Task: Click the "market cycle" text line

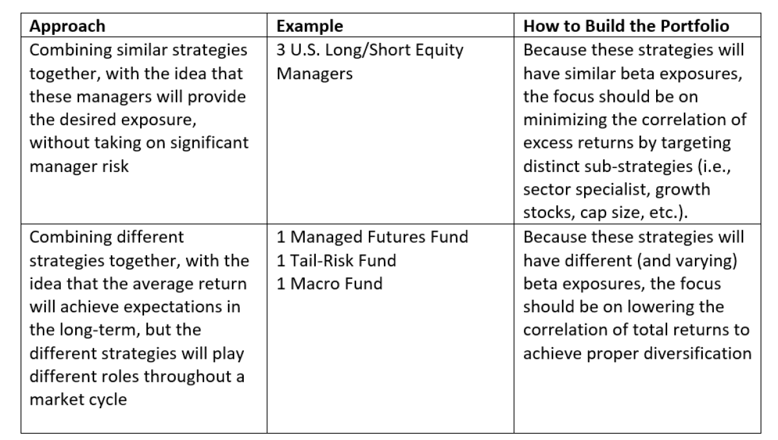Action: [78, 400]
